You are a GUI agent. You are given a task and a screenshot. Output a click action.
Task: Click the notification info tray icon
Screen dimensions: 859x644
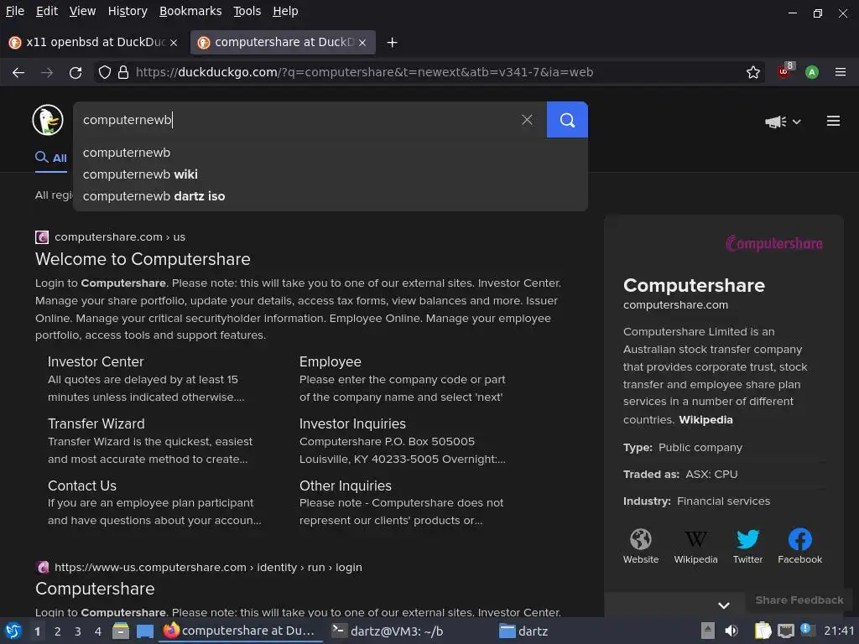(808, 630)
